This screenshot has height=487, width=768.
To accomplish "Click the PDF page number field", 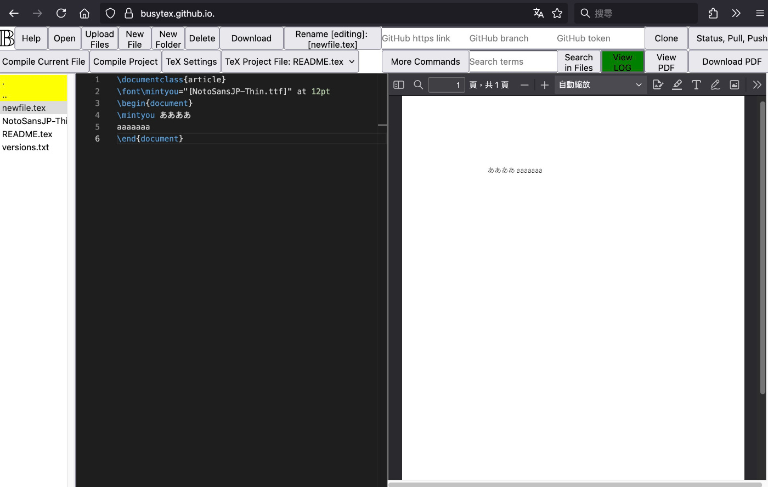I will [x=447, y=85].
